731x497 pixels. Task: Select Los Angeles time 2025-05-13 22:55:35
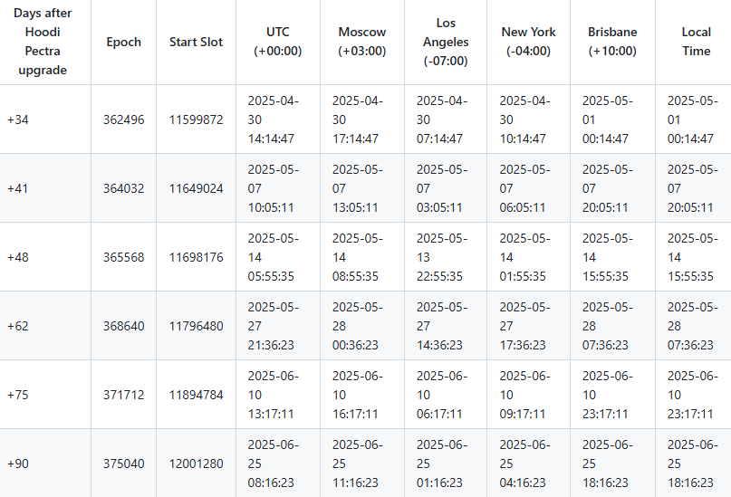[x=443, y=257]
